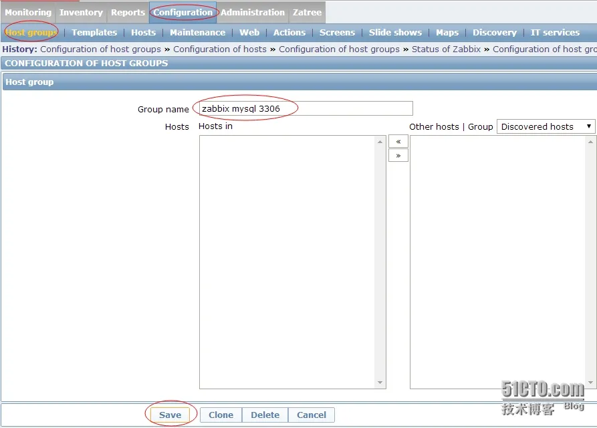Open Discovery configuration
597x428 pixels.
(495, 32)
